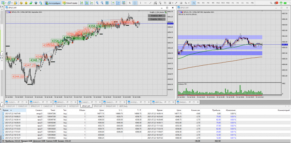The width and height of the screenshot is (291, 143).
Task: Toggle the Navigator panel icon
Action: [x=26, y=3]
